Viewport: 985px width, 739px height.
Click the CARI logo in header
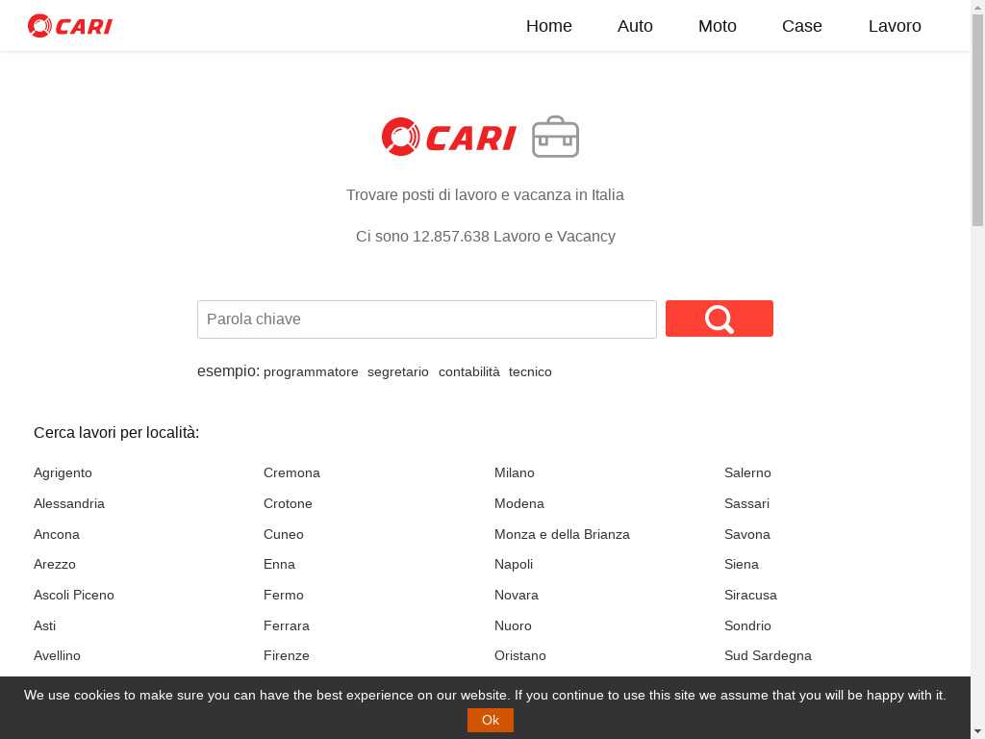[70, 26]
